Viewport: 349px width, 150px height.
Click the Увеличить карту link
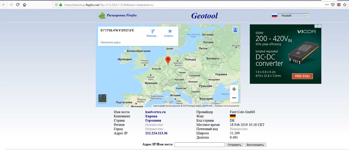click(x=111, y=42)
